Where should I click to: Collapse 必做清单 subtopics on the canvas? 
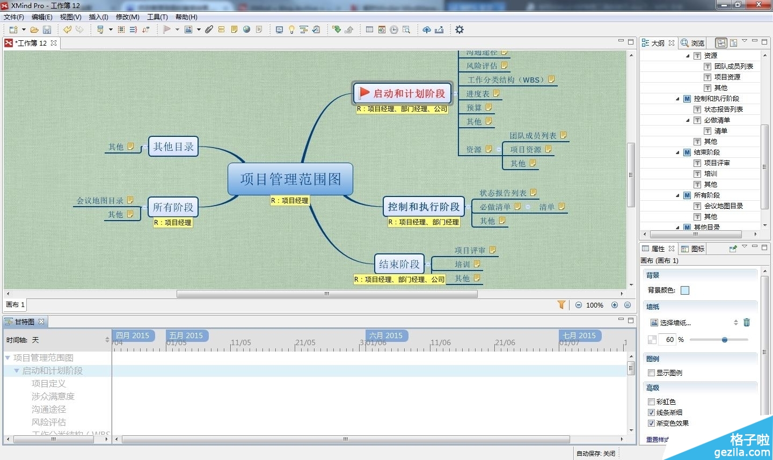pos(528,207)
